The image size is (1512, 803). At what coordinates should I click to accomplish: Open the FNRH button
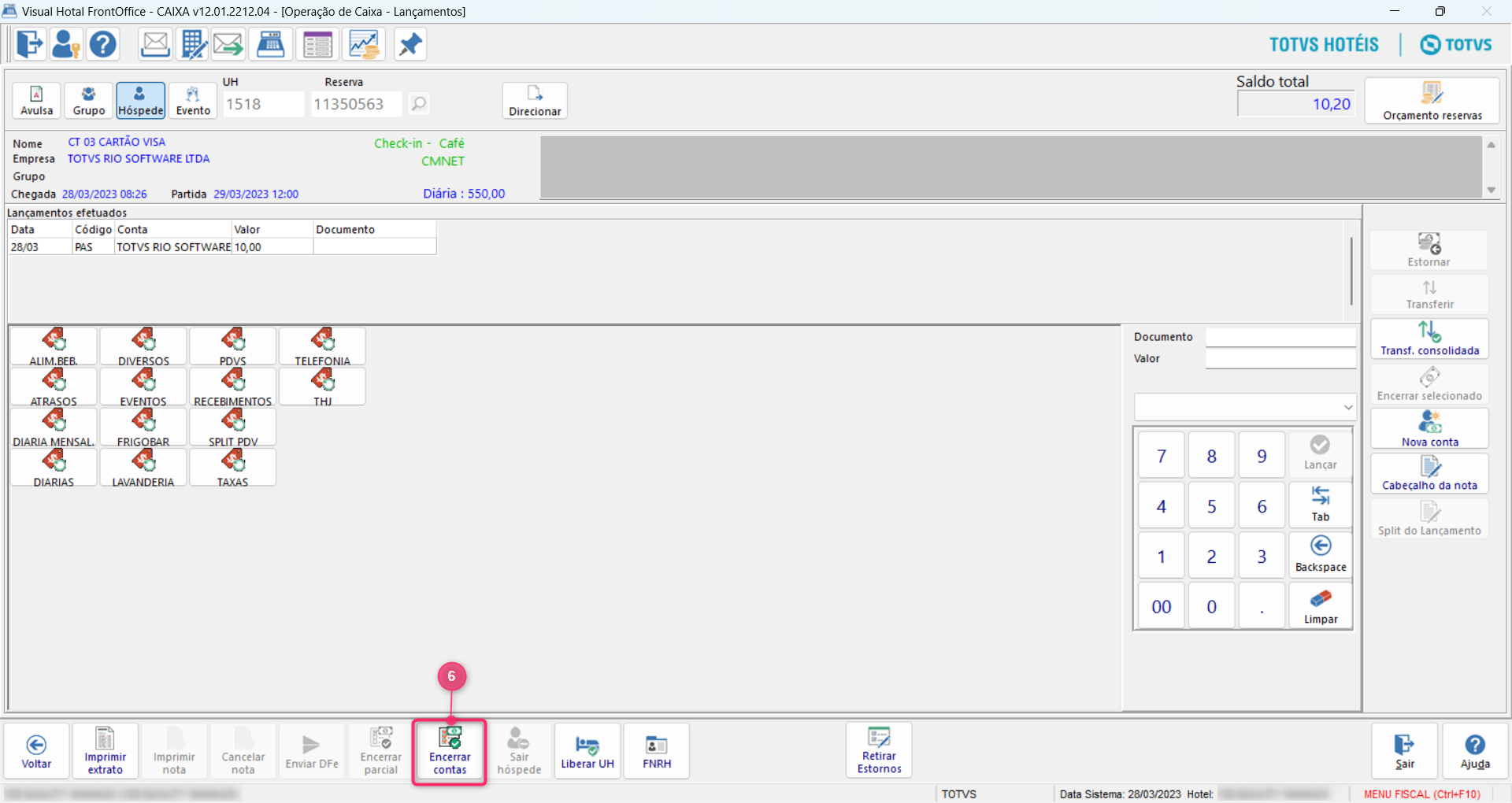(657, 751)
